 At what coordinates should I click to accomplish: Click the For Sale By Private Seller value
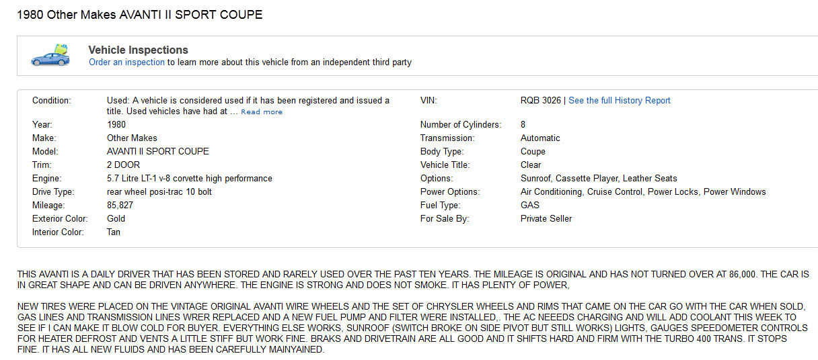546,219
